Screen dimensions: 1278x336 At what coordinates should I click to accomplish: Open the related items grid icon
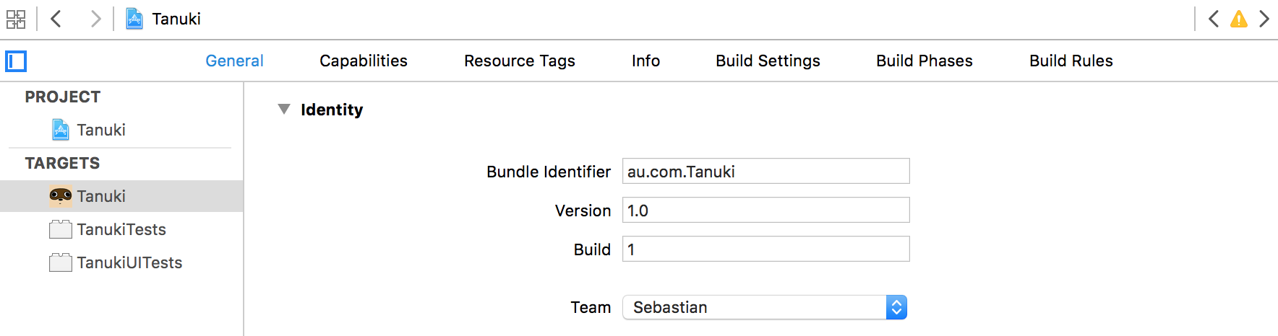point(16,19)
